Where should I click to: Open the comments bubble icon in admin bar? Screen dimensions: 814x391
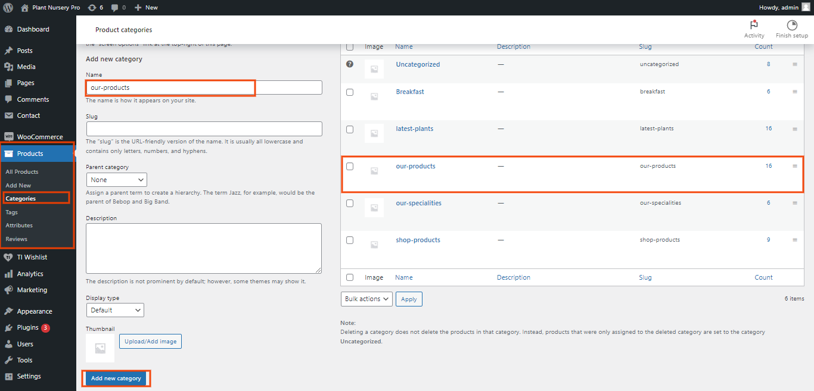114,7
